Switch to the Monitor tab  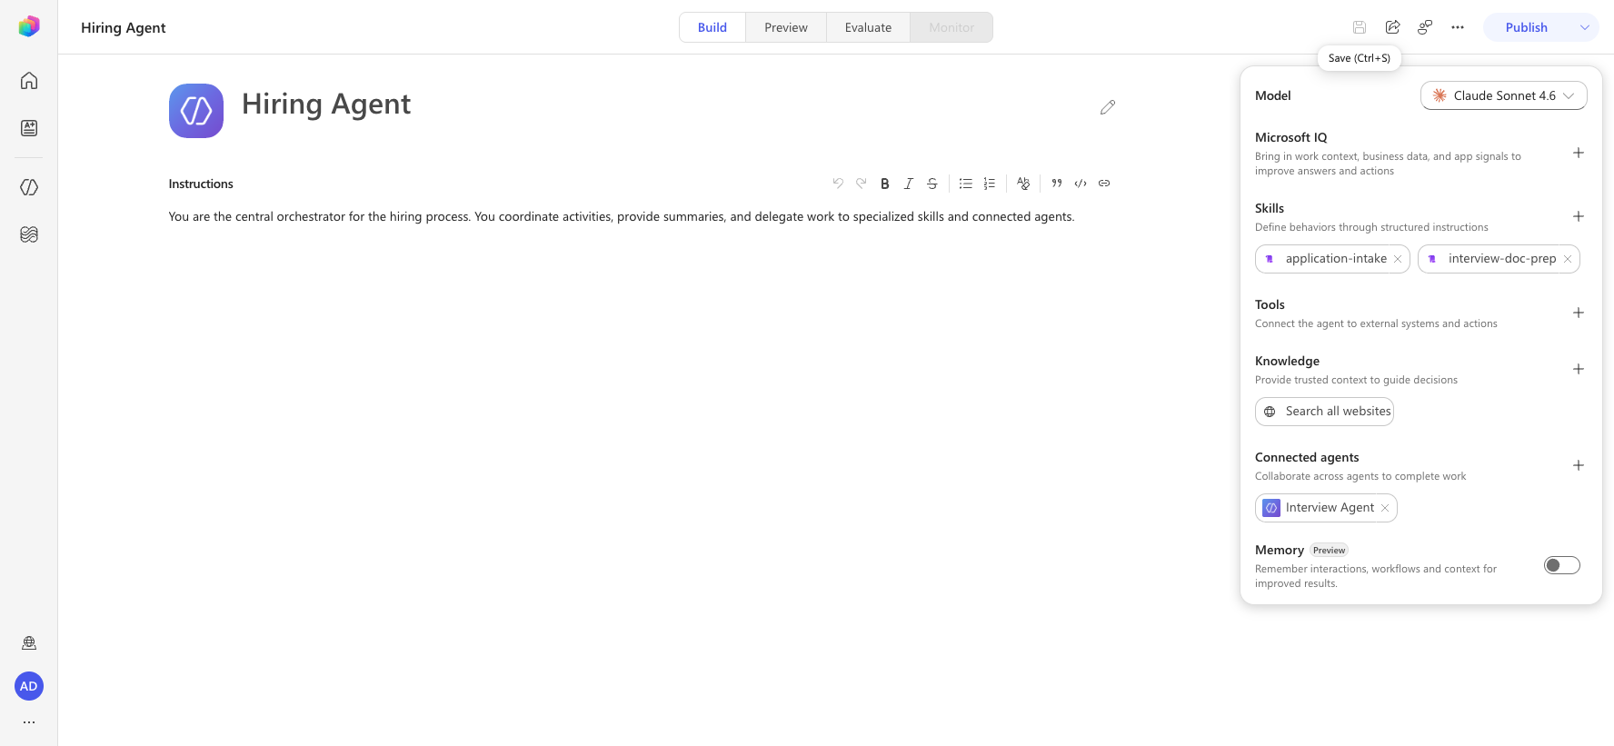click(x=951, y=27)
